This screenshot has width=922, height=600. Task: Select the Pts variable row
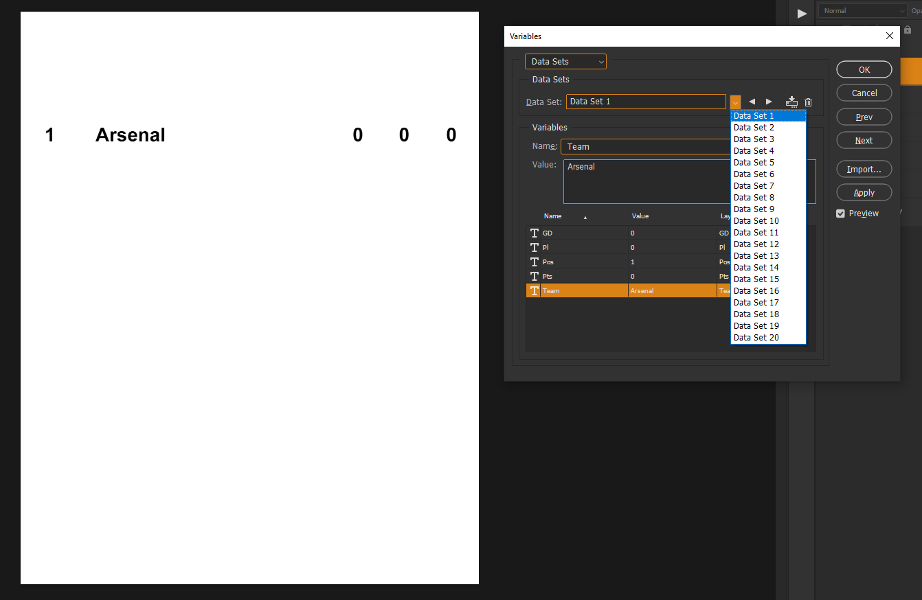point(628,276)
